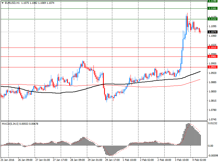
Task: Select the 1.1095 price scale value
Action: tap(213, 26)
